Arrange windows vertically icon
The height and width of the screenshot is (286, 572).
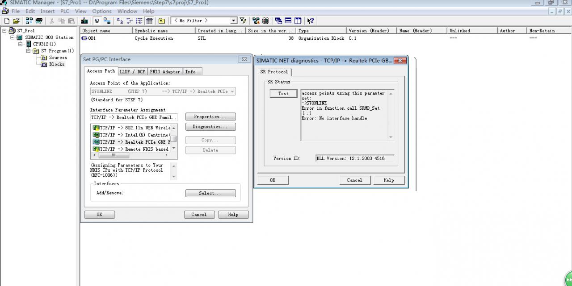pyautogui.click(x=298, y=21)
